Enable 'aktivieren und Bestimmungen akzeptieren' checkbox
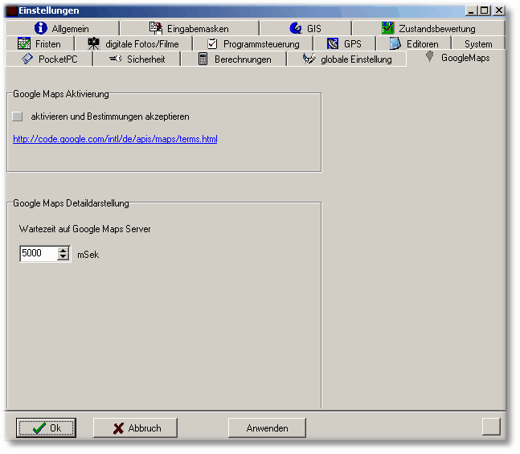The image size is (520, 454). coord(18,117)
